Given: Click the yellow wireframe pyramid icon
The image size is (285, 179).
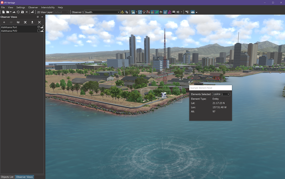Looking at the screenshot, I should 122,12.
